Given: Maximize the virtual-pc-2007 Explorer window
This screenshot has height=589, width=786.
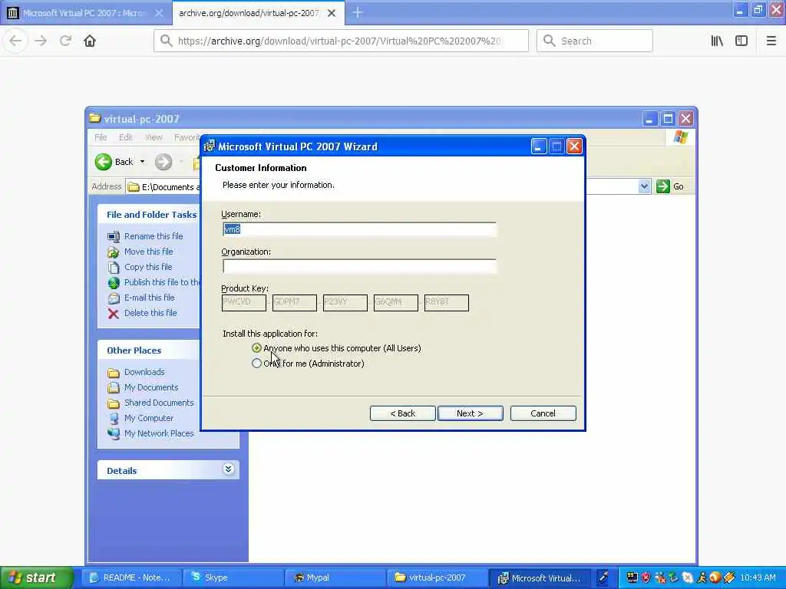Looking at the screenshot, I should click(x=668, y=119).
